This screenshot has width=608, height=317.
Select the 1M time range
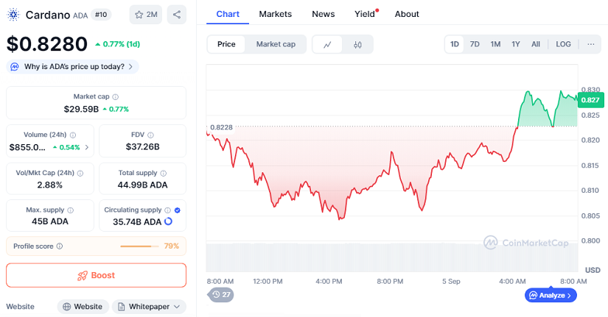pyautogui.click(x=495, y=44)
